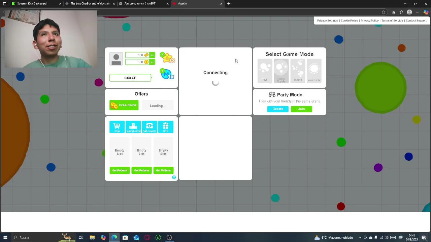Open Microsoft Store from taskbar
The image size is (431, 242).
pos(125,238)
